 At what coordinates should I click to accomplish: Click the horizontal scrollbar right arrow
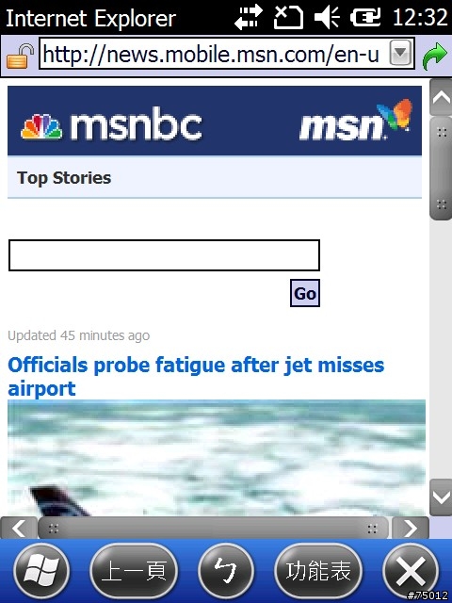pyautogui.click(x=411, y=528)
